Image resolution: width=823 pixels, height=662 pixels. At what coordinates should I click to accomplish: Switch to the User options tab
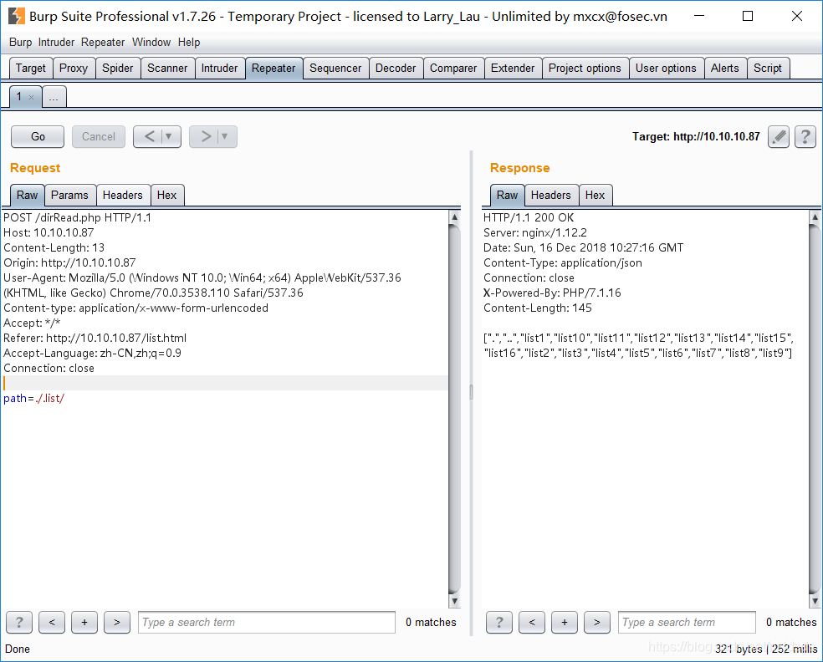coord(666,69)
